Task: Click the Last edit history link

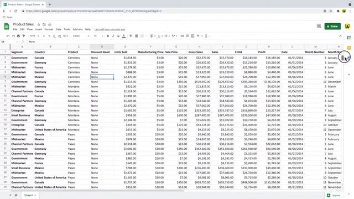Action: [110, 29]
